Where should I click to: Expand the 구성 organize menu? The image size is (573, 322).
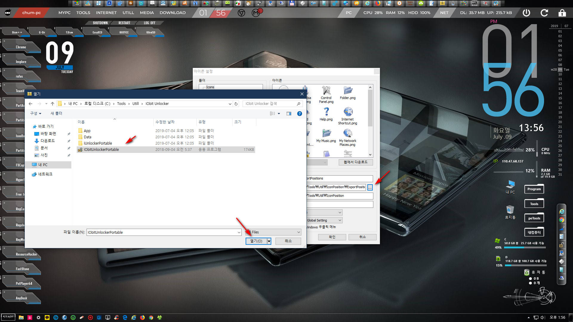point(36,114)
